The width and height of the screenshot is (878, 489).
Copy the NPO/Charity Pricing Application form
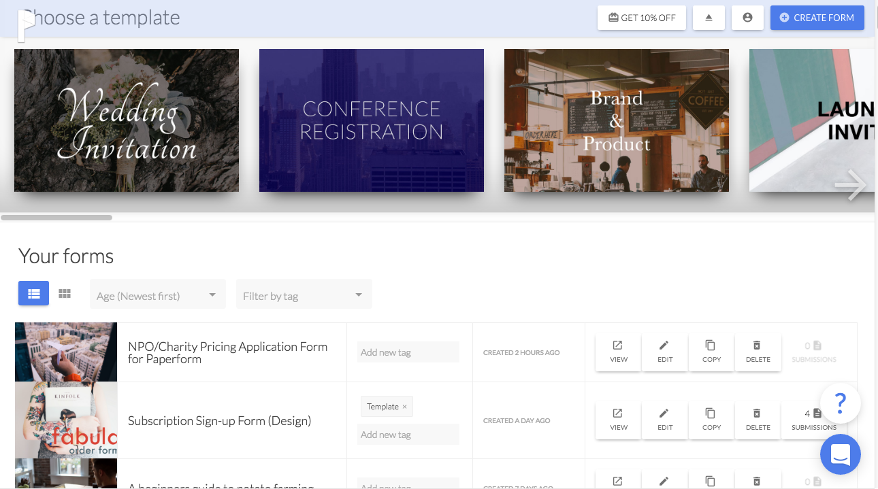[x=711, y=352]
